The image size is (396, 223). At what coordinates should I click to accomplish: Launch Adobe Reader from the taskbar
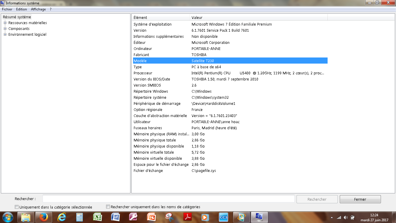pyautogui.click(x=187, y=217)
